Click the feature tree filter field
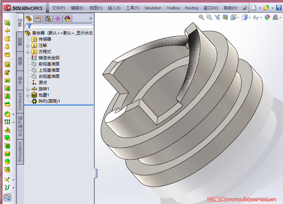The height and width of the screenshot is (204, 283). point(59,26)
